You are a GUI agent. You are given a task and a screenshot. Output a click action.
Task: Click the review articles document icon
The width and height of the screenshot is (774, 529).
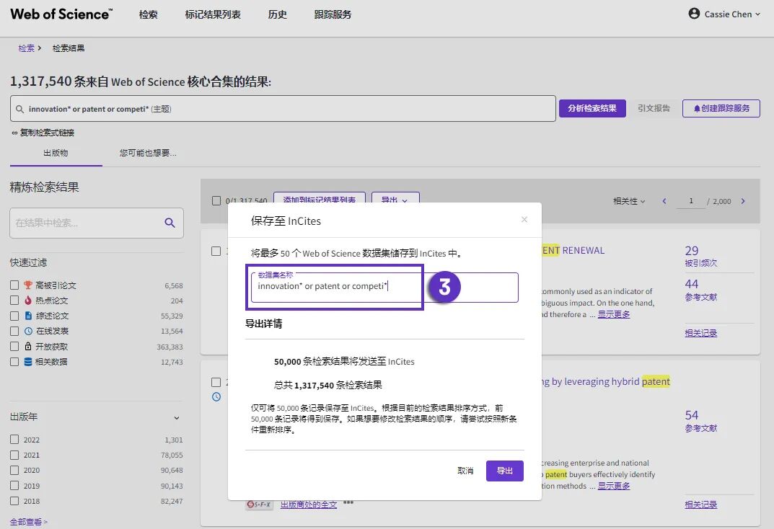click(x=28, y=316)
